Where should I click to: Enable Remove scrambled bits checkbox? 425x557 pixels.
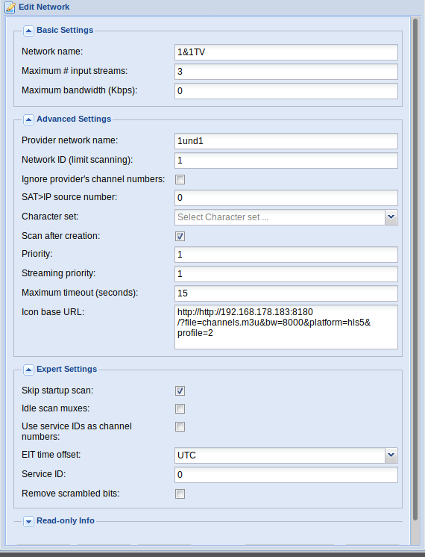click(x=180, y=494)
